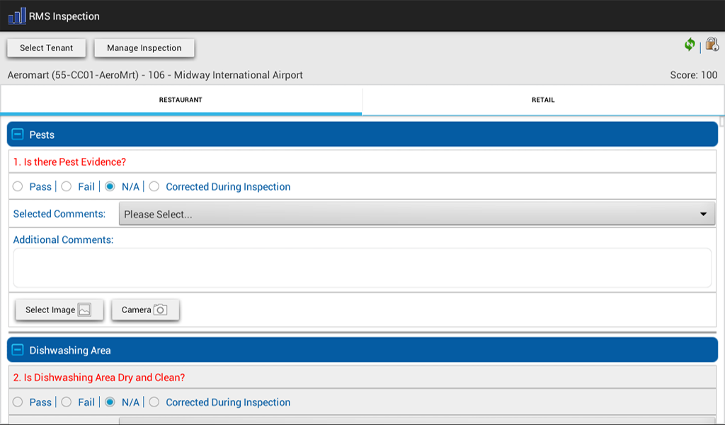Open the RESTAURANT tab
Viewport: 725px width, 425px height.
(181, 100)
